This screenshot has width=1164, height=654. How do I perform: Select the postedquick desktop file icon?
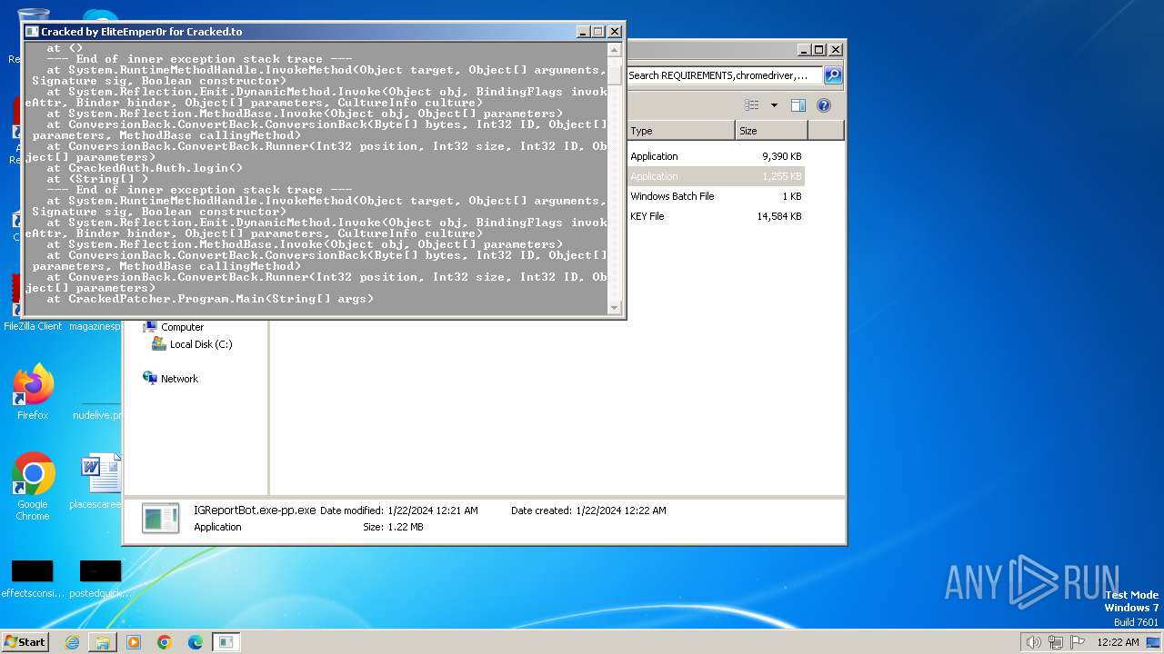98,579
